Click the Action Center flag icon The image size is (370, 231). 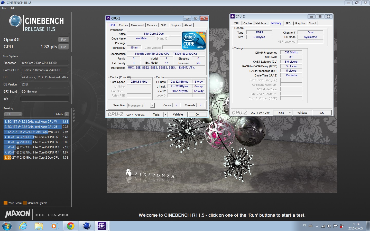coord(335,226)
